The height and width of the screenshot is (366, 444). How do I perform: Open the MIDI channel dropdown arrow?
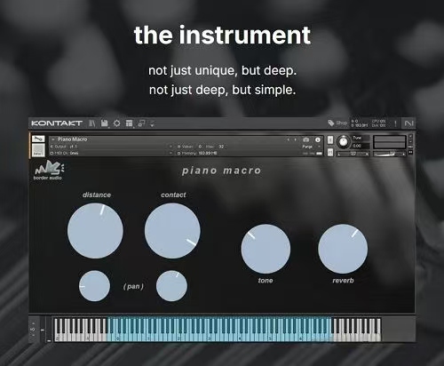click(170, 153)
